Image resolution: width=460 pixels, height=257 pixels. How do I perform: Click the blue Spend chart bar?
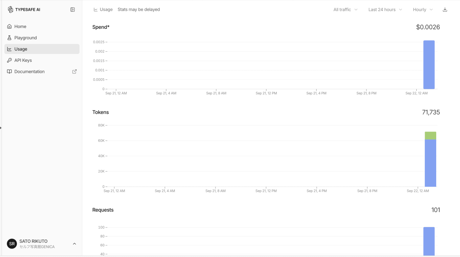click(429, 64)
